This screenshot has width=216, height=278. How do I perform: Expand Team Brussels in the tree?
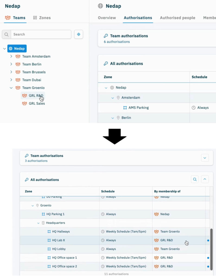(x=11, y=72)
